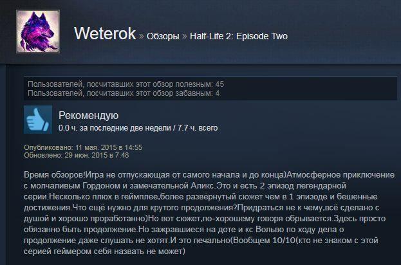Image resolution: width=401 pixels, height=265 pixels.
Task: Click the updated date '29 июн. 2015 в 7:48'
Action: [97, 155]
